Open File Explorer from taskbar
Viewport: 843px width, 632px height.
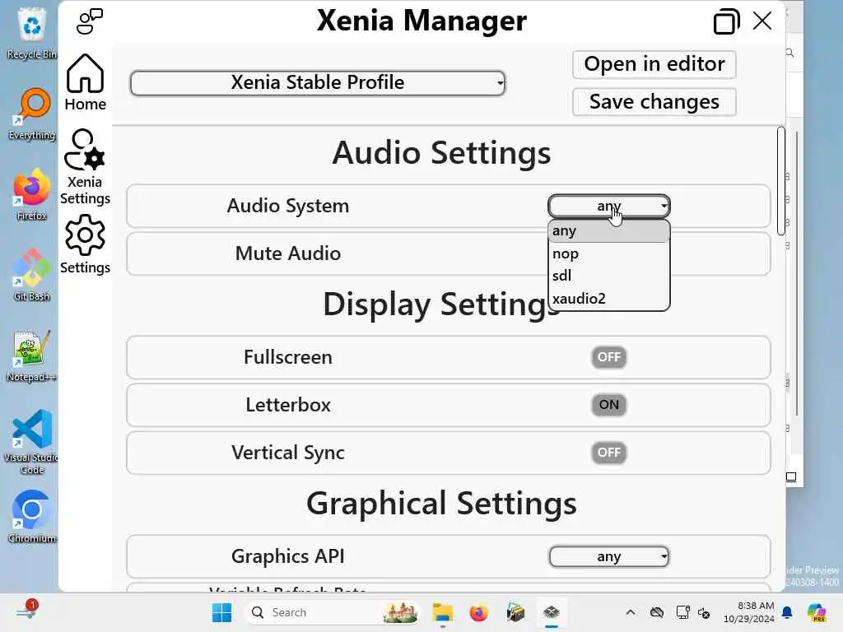442,612
